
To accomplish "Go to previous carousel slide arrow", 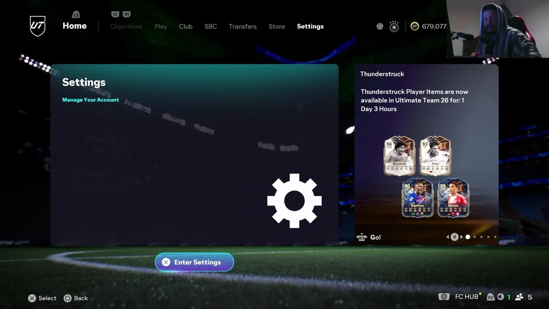I will click(448, 237).
